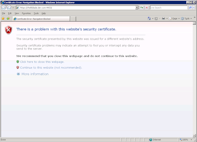This screenshot has height=142, width=197.
Task: Click the red Stop loading icon
Action: (x=147, y=7)
